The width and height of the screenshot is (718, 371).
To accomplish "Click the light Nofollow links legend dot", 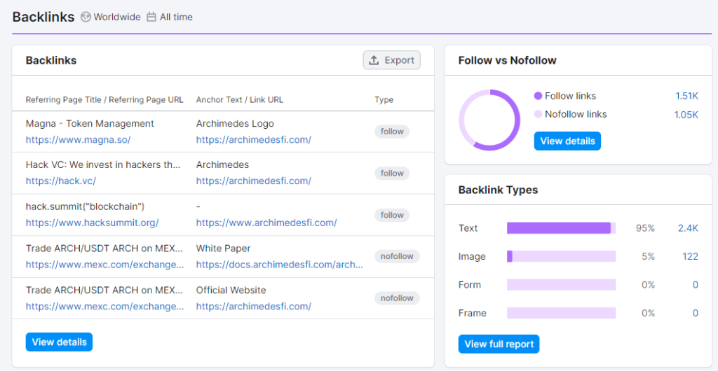I will tap(538, 114).
